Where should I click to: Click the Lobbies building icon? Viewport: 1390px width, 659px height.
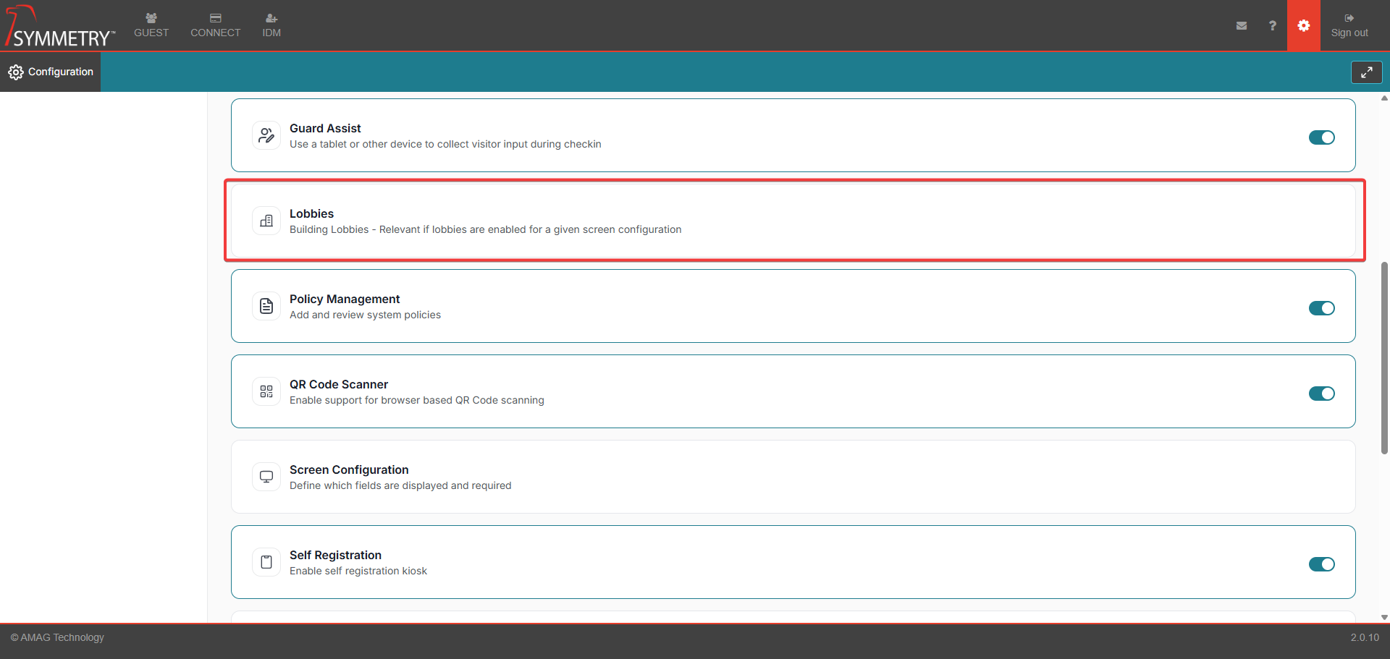click(266, 221)
